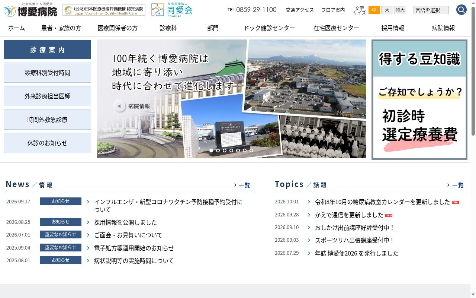This screenshot has height=298, width=476.
Task: Open 交通アクセス link
Action: (300, 10)
